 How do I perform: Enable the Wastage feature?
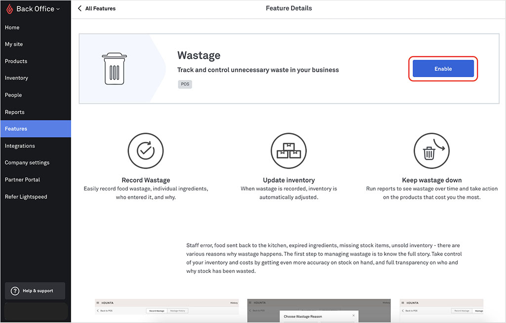(x=443, y=69)
